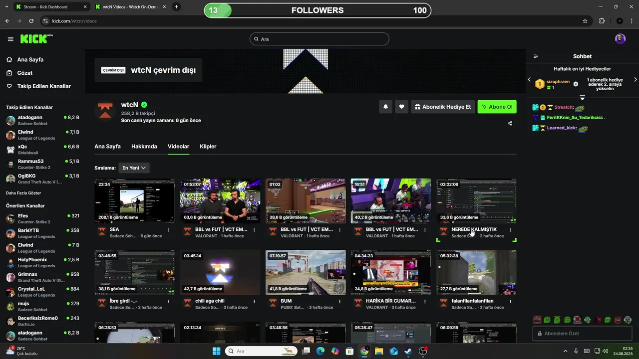639x359 pixels.
Task: Click the KICK logo
Action: [36, 39]
